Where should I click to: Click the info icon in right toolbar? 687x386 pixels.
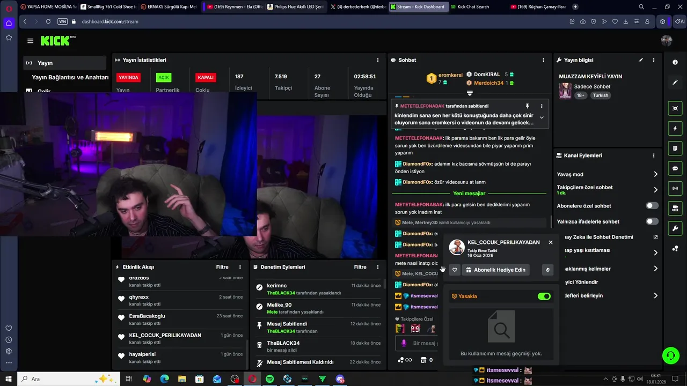(675, 62)
